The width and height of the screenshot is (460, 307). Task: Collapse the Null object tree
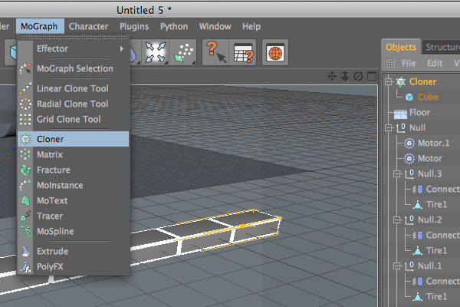pyautogui.click(x=389, y=128)
